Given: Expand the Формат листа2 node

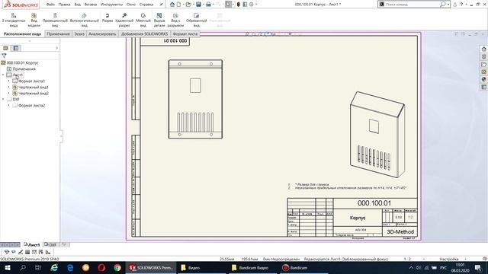Looking at the screenshot, I should point(8,105).
